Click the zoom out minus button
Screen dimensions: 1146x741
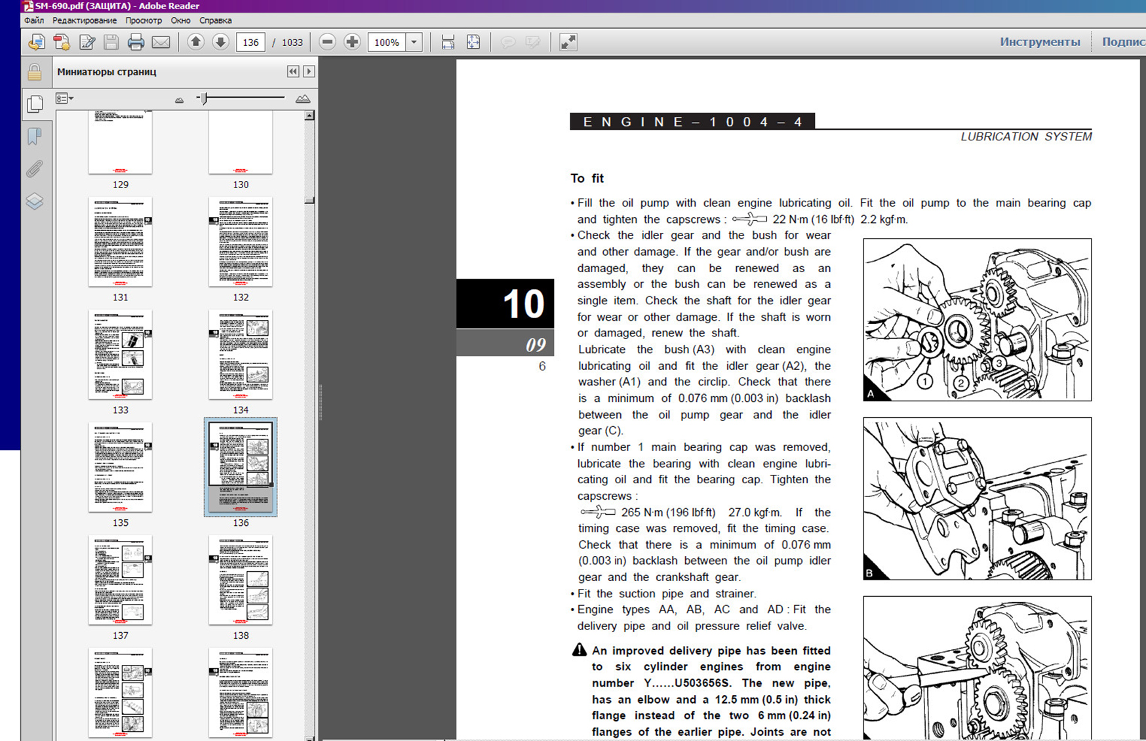click(x=327, y=43)
